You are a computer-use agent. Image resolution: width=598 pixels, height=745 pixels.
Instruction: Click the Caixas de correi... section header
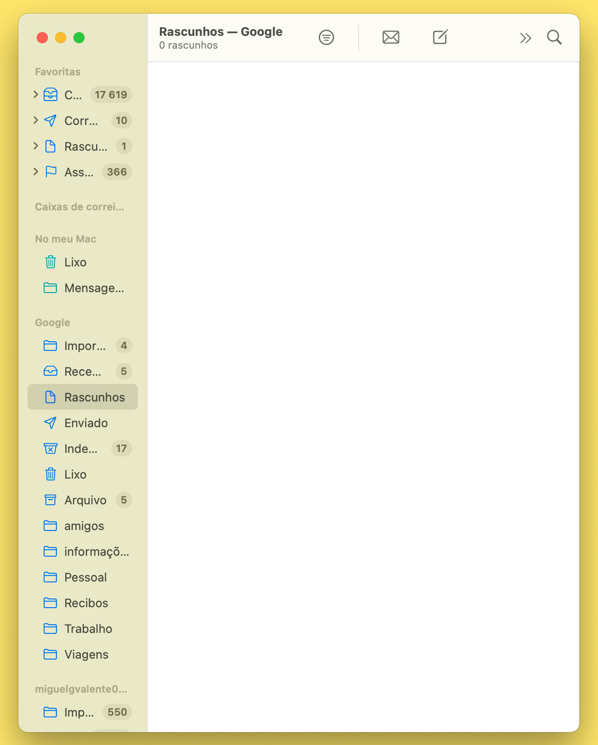click(80, 207)
